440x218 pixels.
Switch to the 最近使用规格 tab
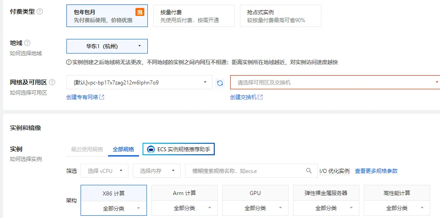87,149
